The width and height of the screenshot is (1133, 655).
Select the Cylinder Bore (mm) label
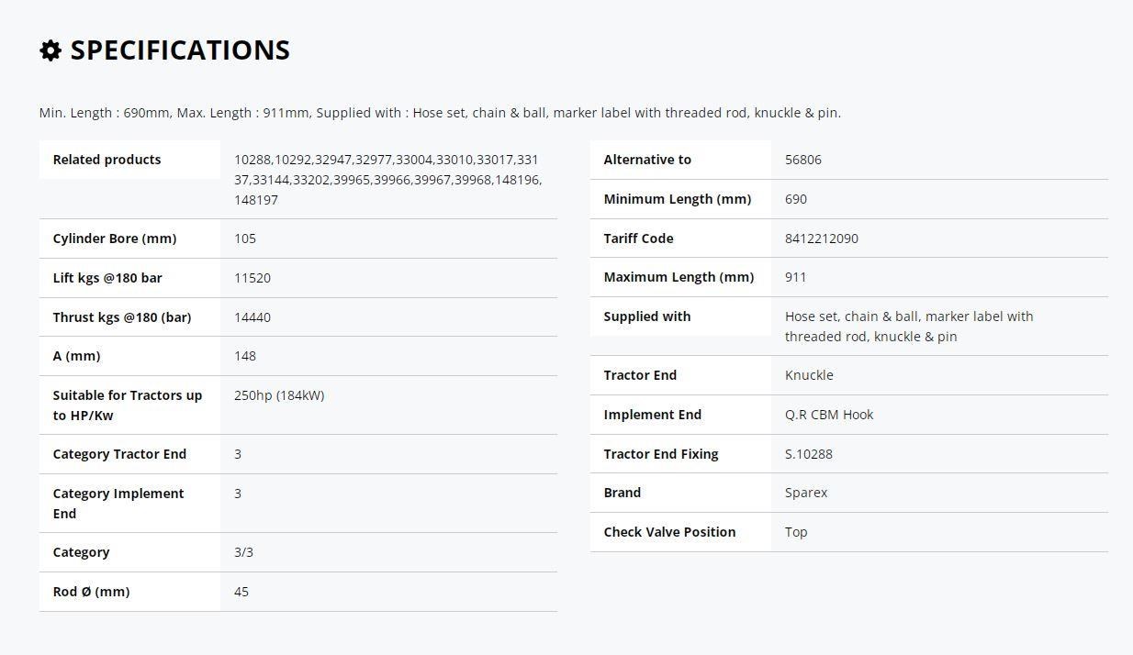point(115,239)
